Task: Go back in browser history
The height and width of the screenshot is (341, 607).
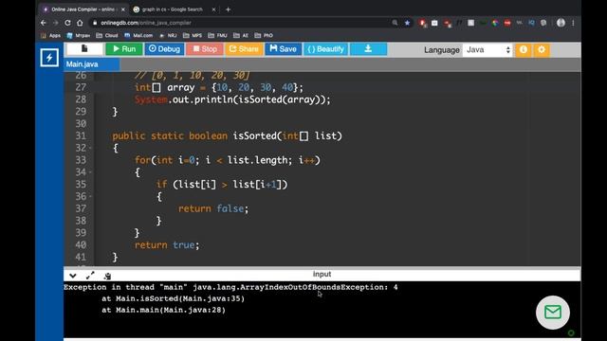Action: (44, 23)
